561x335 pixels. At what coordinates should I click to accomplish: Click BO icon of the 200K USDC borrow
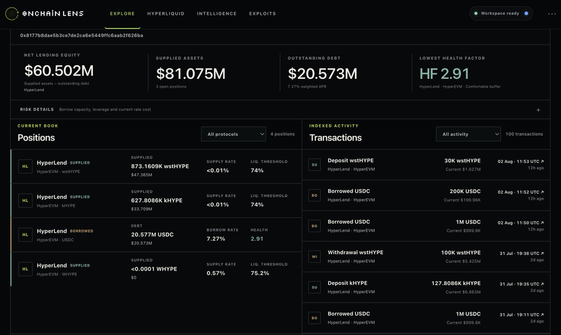pos(315,195)
